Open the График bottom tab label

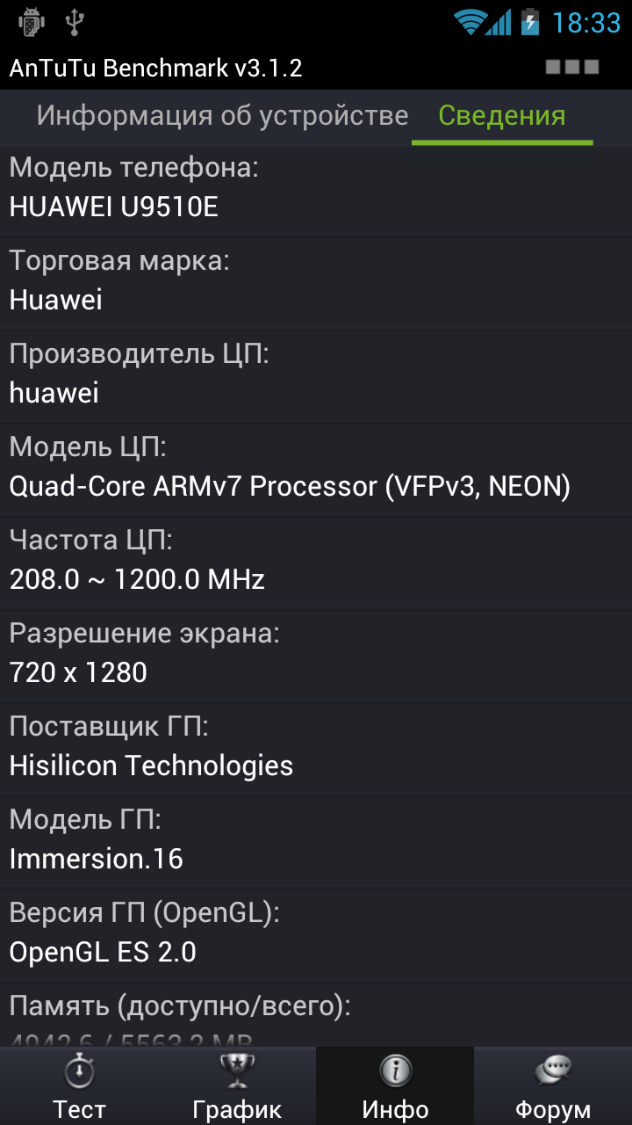(237, 1109)
